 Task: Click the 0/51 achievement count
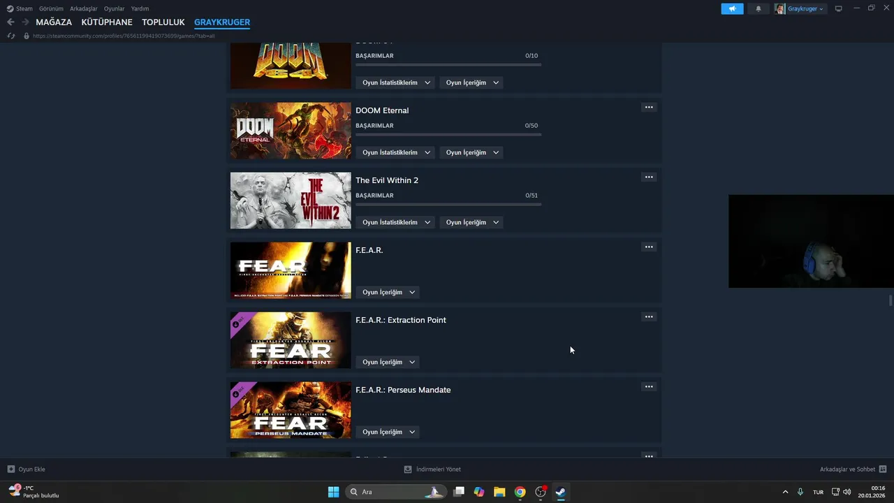pos(532,196)
